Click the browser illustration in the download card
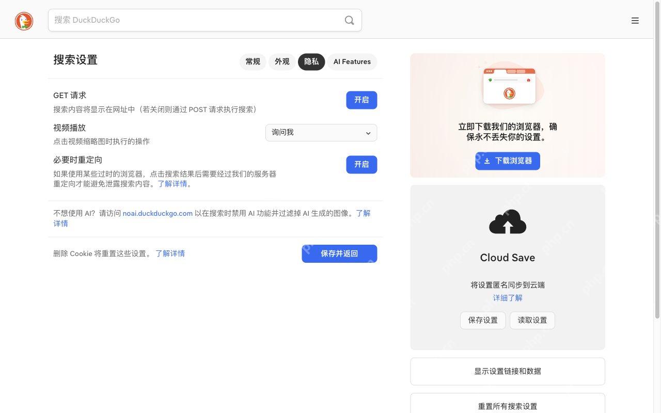Screen dimensions: 661x413 tap(509, 85)
